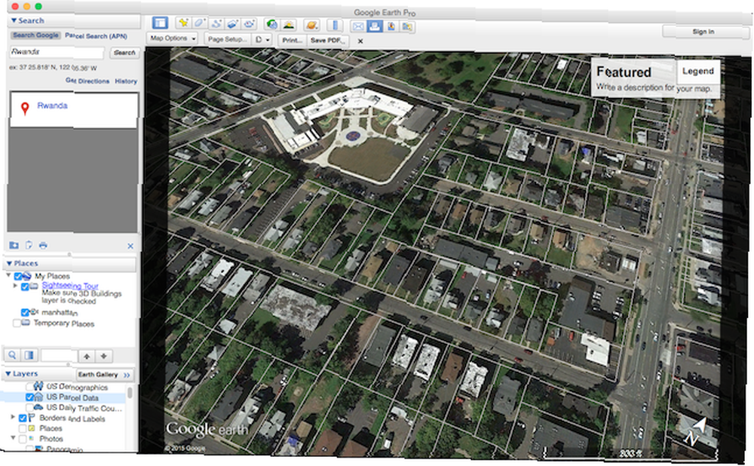Add a polygon from the toolbar

point(199,23)
